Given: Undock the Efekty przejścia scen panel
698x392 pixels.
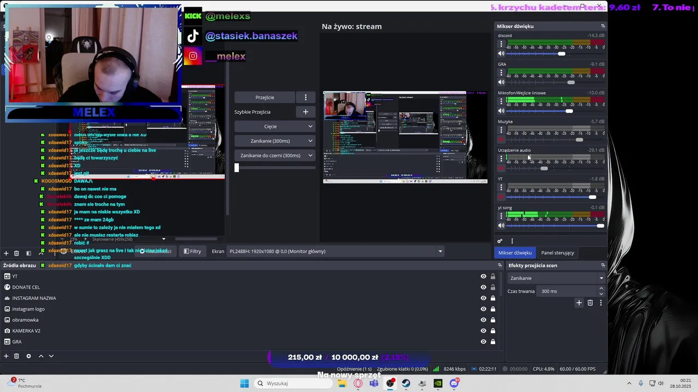Looking at the screenshot, I should (603, 265).
